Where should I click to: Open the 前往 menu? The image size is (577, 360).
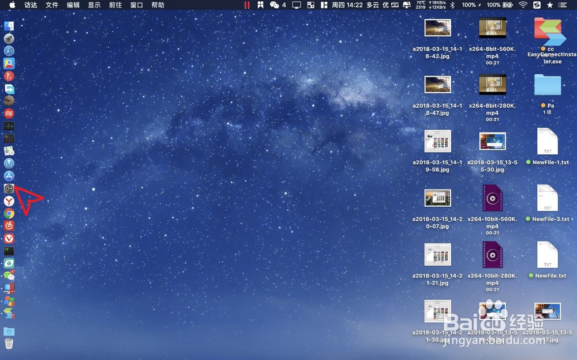coord(115,5)
